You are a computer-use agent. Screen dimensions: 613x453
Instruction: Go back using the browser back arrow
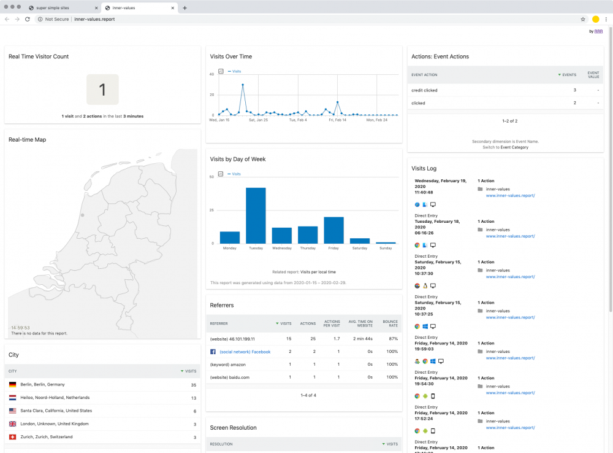(x=7, y=19)
